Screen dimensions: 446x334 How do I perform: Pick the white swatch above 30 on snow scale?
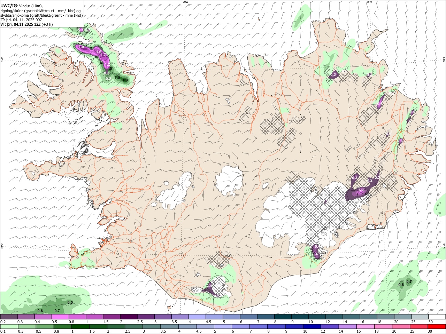[x=437, y=317]
